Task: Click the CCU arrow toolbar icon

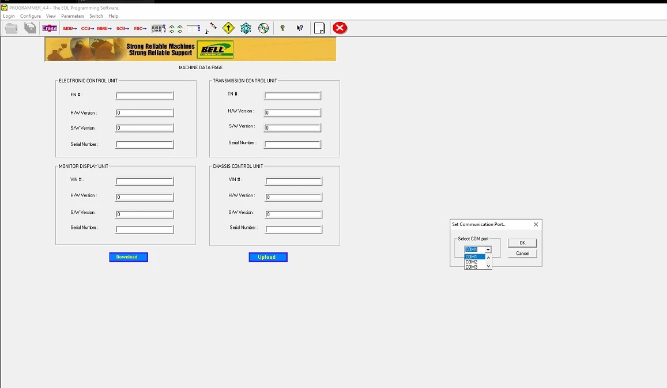Action: tap(87, 28)
